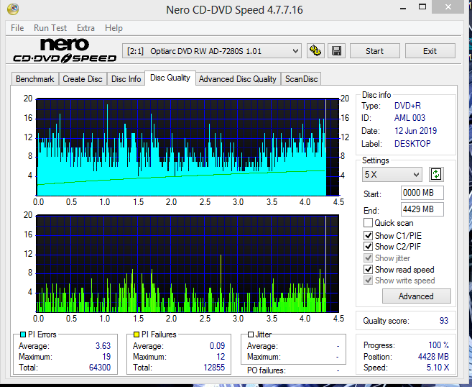Click the Nero CD-DVD Speed logo

click(65, 50)
